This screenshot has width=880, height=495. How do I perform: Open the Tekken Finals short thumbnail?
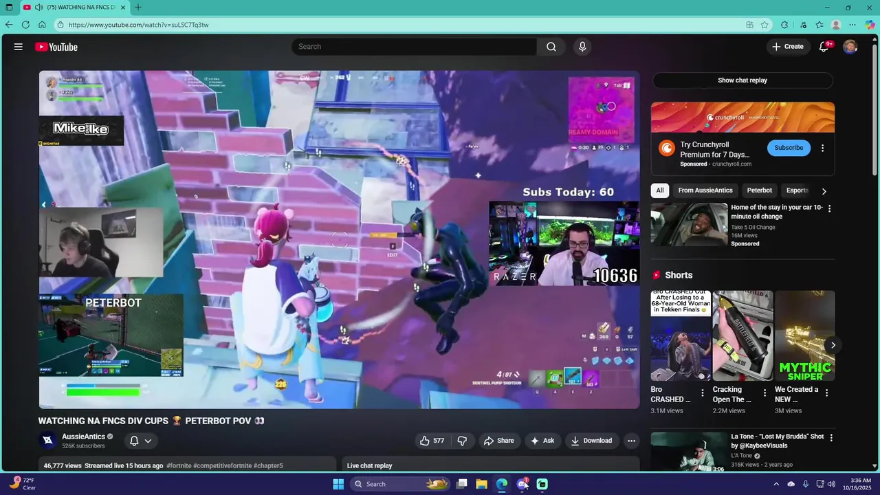(x=681, y=335)
